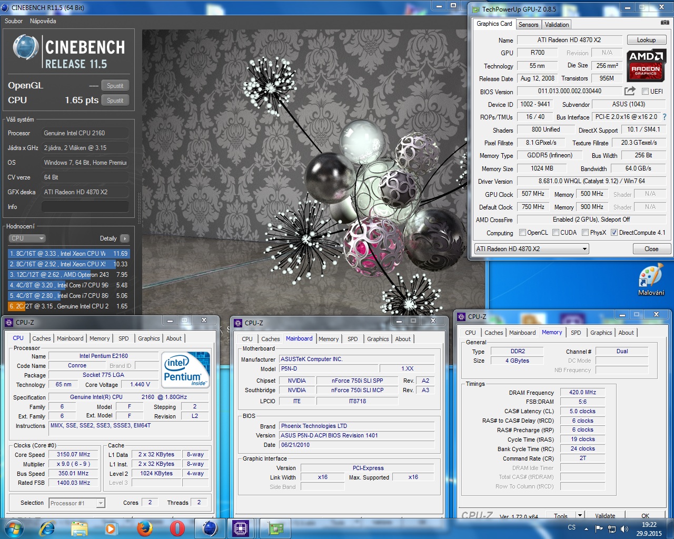Click the Detaily arrow icon in Cinebench
This screenshot has height=539, width=674.
pos(125,238)
